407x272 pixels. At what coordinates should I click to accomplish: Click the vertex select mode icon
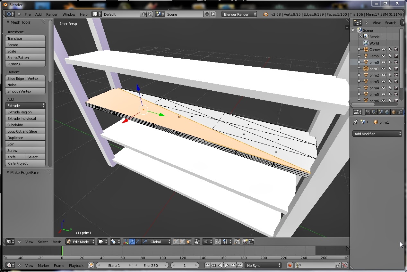[x=176, y=242]
